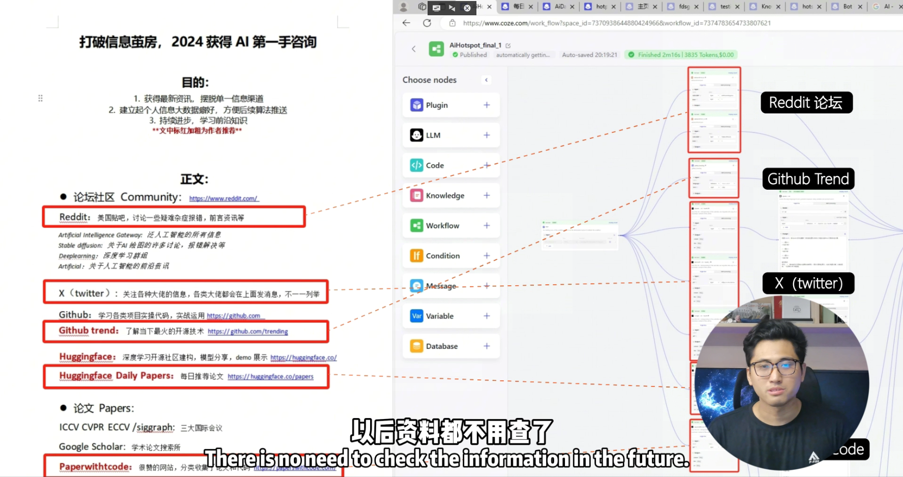Collapse the Choose nodes panel

point(487,80)
